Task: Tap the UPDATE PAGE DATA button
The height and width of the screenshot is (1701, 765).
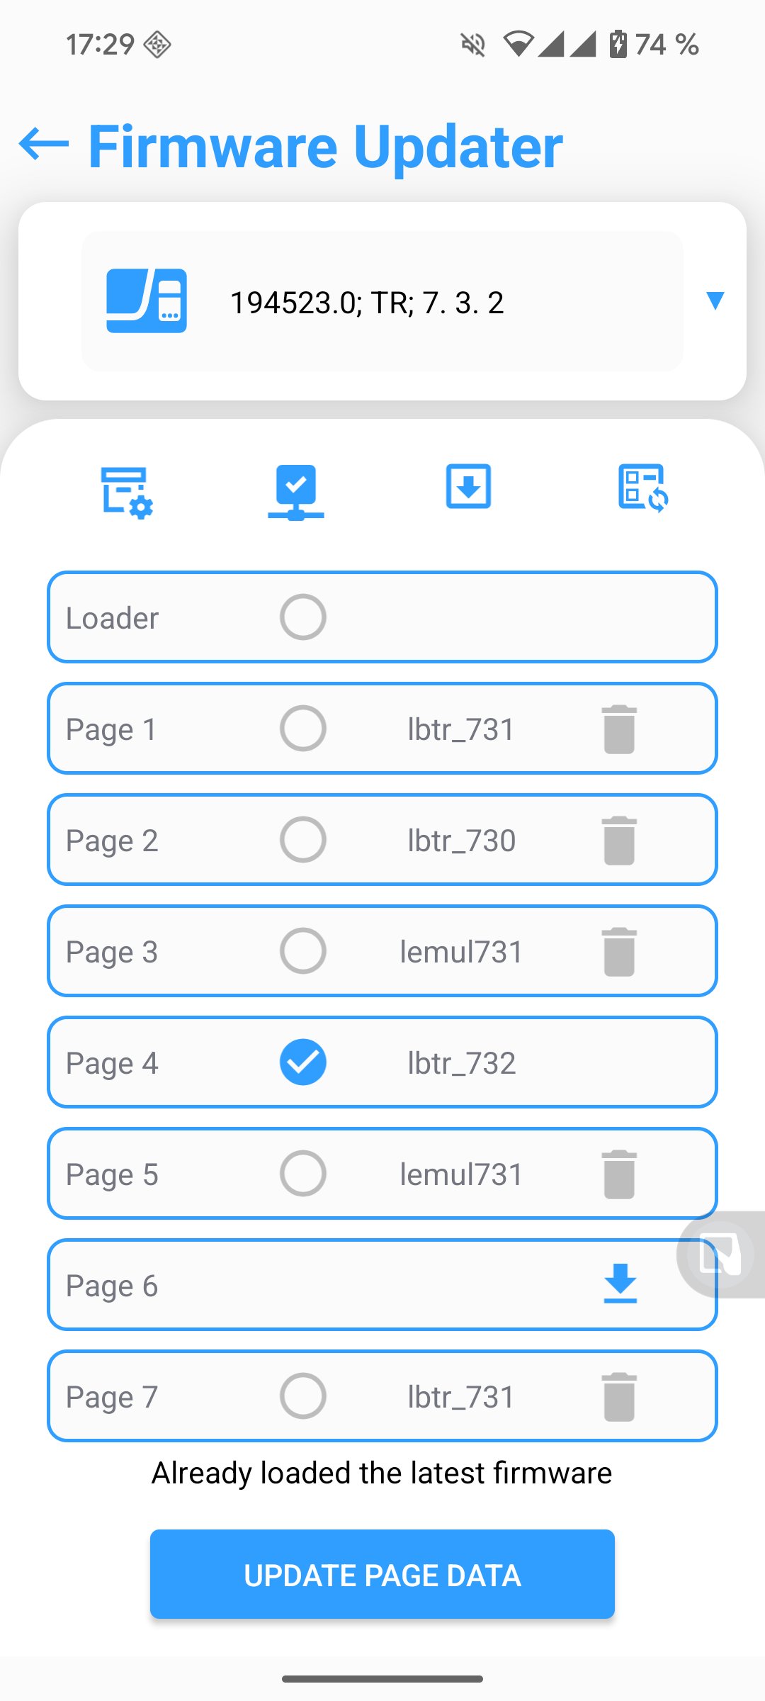Action: point(382,1574)
